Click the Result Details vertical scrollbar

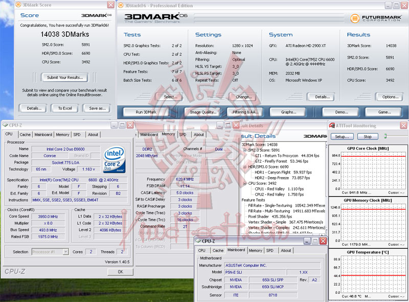click(326, 186)
